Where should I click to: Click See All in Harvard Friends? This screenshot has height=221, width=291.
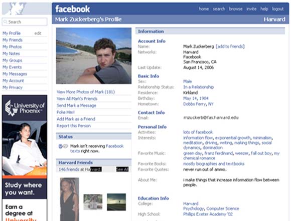coord(122,169)
